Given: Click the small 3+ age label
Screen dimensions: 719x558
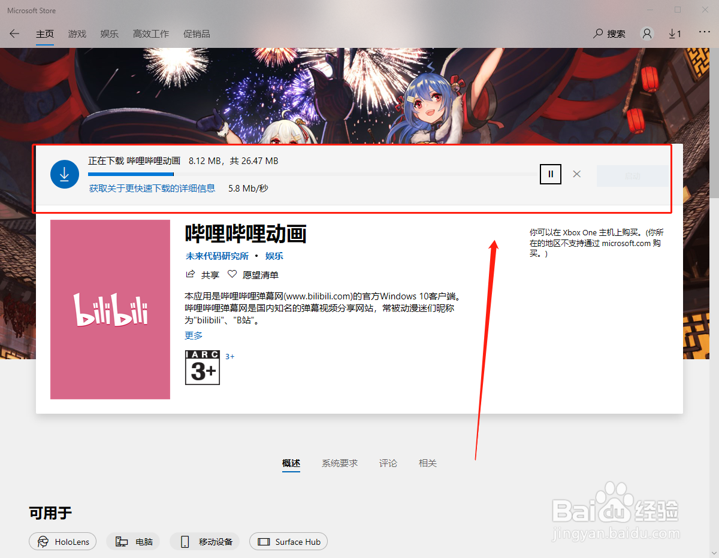Looking at the screenshot, I should (x=230, y=356).
